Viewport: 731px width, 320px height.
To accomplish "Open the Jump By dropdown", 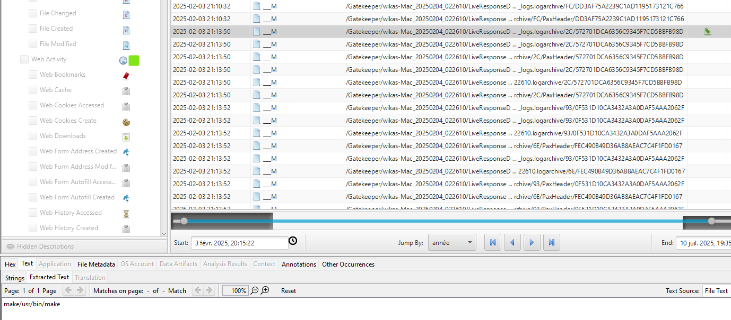I will click(452, 243).
